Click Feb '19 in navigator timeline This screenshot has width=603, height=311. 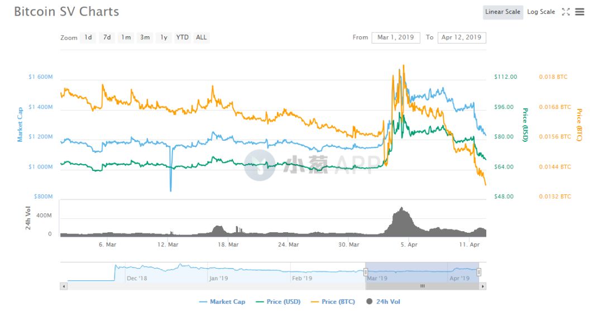[x=302, y=278]
